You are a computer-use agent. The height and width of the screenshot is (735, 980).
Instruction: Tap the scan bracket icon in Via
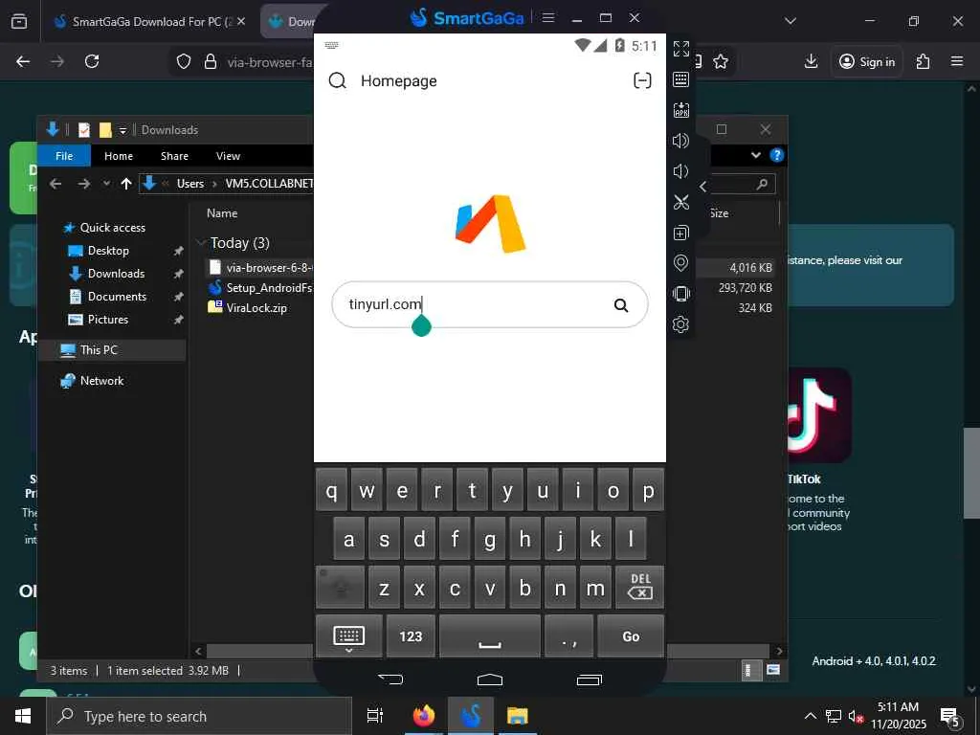[642, 80]
